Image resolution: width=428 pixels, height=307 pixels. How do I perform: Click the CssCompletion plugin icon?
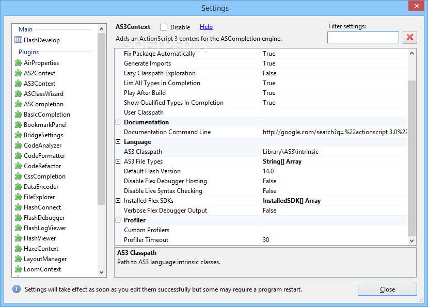click(18, 176)
